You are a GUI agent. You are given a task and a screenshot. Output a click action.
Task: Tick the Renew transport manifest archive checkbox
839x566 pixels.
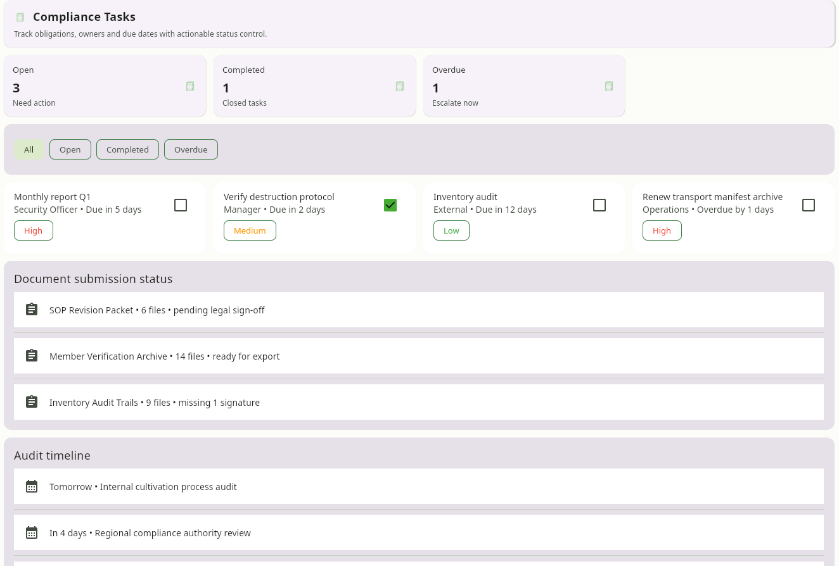809,205
